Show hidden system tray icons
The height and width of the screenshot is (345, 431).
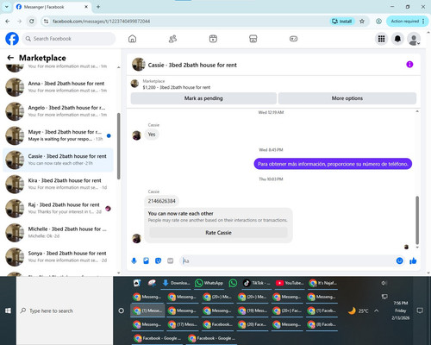coord(377,310)
